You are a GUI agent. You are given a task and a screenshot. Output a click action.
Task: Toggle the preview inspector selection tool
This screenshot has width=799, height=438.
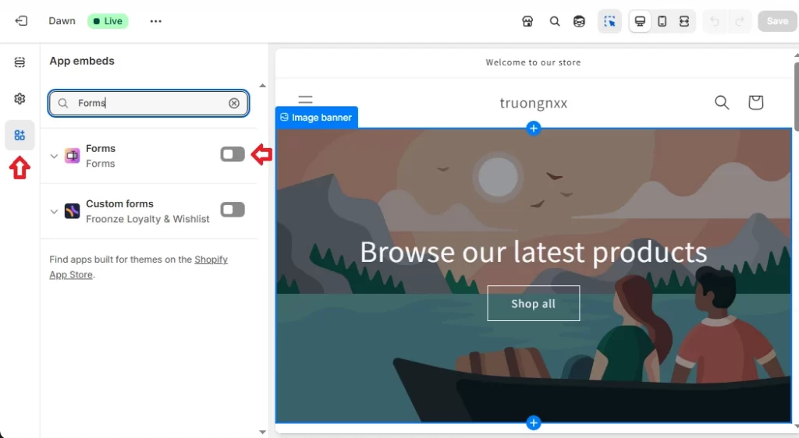[x=609, y=21]
